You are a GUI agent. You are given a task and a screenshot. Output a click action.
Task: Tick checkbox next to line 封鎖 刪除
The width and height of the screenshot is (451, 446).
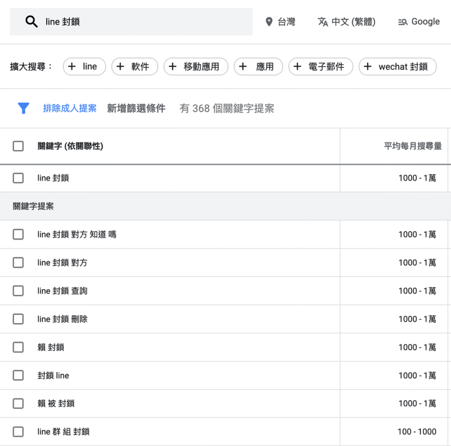coord(18,319)
